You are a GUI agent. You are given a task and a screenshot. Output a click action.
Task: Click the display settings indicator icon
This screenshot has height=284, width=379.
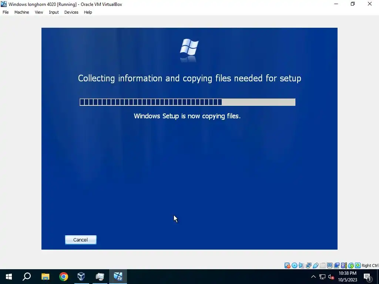[x=329, y=266]
